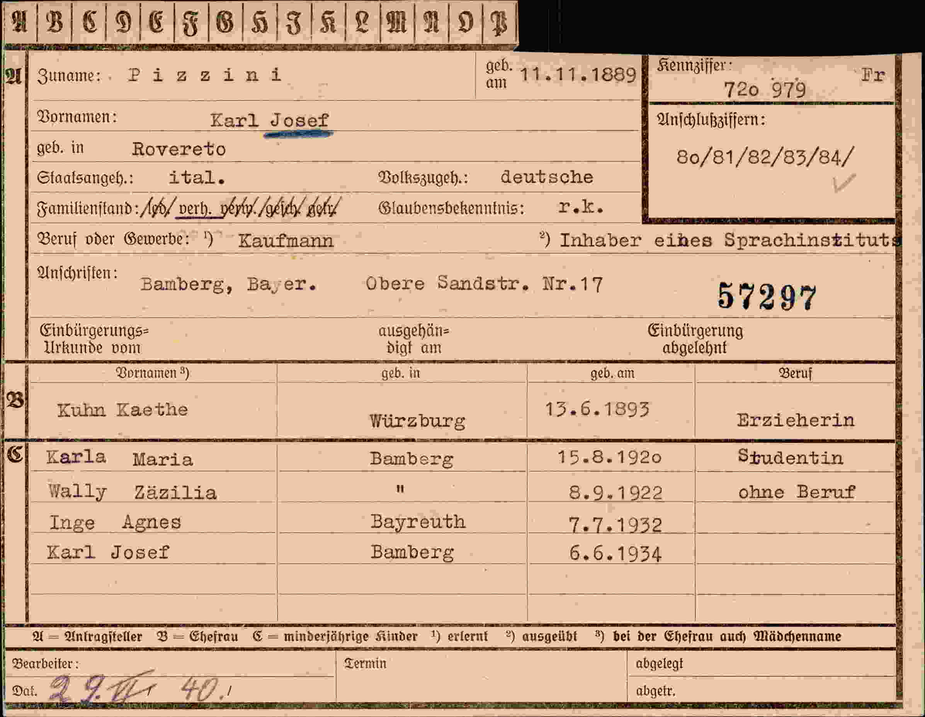925x717 pixels.
Task: Click "Einbürgerungs-Urkunde vom" label
Action: [94, 339]
